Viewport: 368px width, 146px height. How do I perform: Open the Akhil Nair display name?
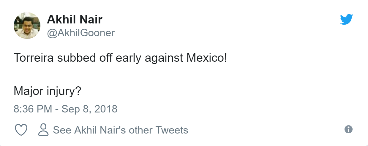(x=75, y=20)
